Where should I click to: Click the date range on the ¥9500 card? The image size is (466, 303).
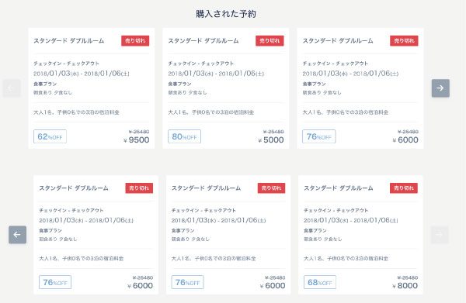tap(82, 73)
